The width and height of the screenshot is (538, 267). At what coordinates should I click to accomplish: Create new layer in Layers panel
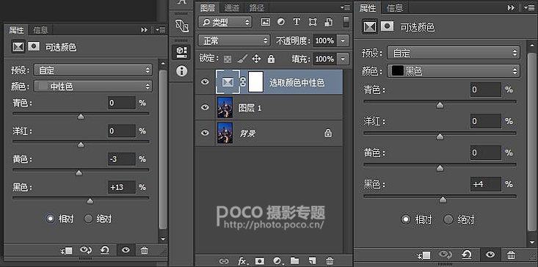[x=312, y=261]
